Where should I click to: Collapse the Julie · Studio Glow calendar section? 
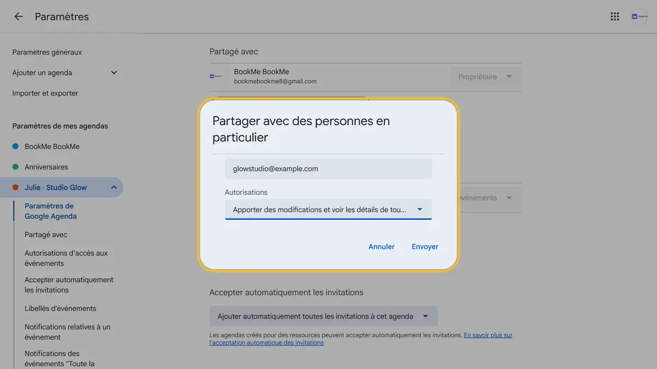[114, 188]
